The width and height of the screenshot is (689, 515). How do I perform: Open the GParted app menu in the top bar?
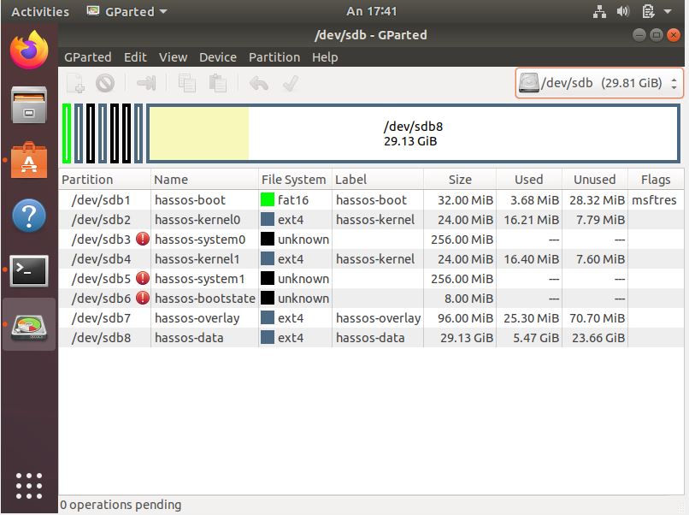tap(127, 11)
